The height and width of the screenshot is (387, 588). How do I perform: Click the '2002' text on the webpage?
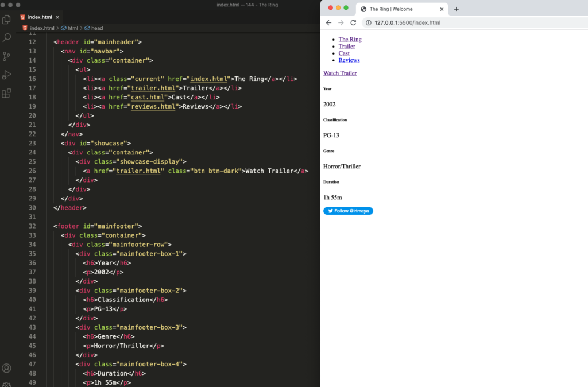click(x=329, y=105)
